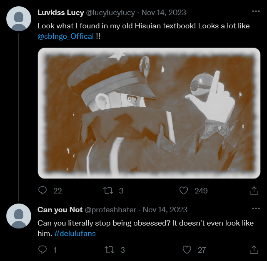Open more options on Lucy's tweet
The image size is (267, 261).
pyautogui.click(x=255, y=12)
